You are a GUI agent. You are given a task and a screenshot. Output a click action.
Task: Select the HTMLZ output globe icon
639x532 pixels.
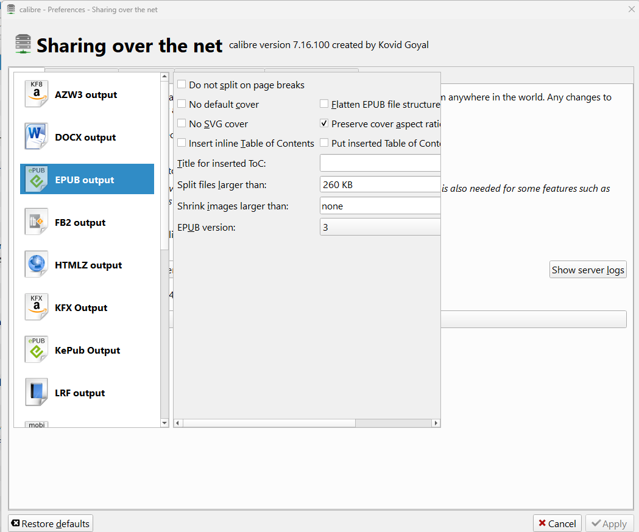point(37,264)
